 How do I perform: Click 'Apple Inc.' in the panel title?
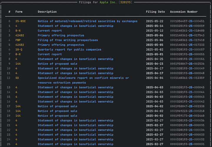click(x=108, y=2)
